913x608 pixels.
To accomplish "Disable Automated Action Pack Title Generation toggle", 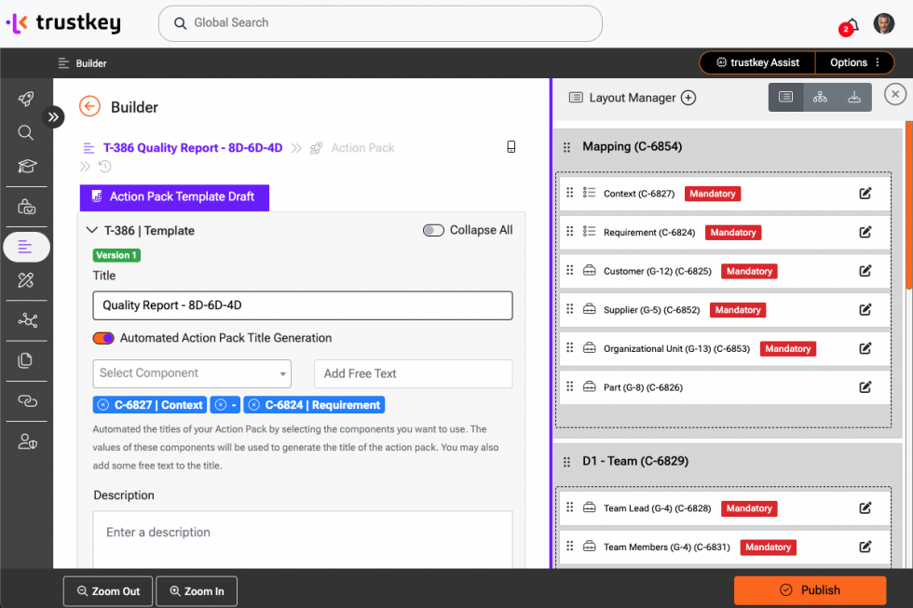I will (103, 338).
